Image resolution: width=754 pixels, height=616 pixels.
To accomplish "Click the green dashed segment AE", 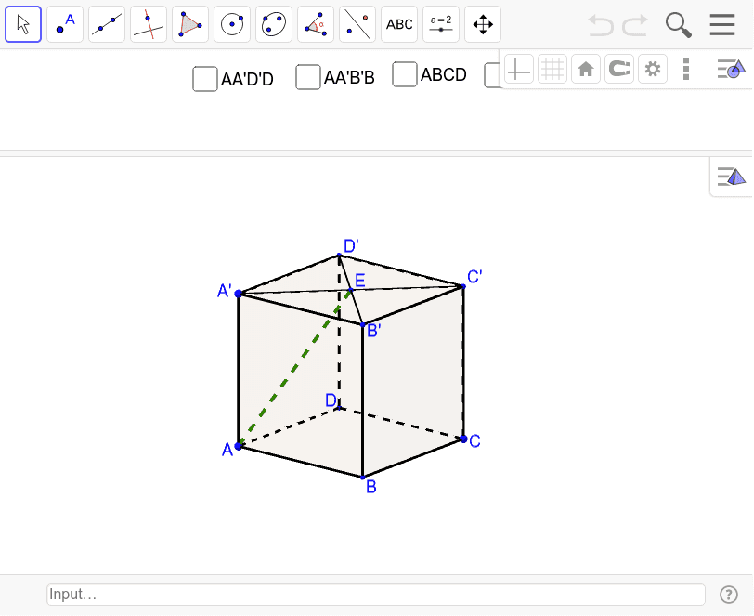I will tap(294, 368).
